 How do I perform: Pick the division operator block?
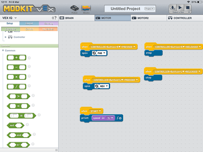click(16, 87)
